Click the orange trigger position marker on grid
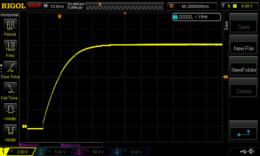260x156 pixels. tap(60, 16)
